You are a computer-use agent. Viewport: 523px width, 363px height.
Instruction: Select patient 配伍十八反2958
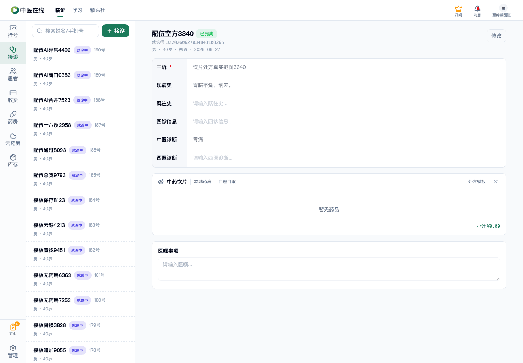point(80,129)
